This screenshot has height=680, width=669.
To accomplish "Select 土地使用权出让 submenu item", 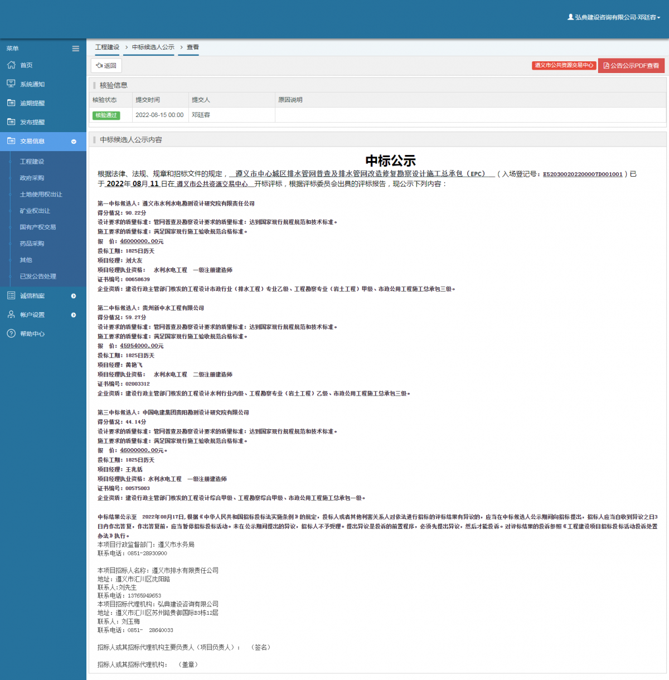I will tap(41, 195).
